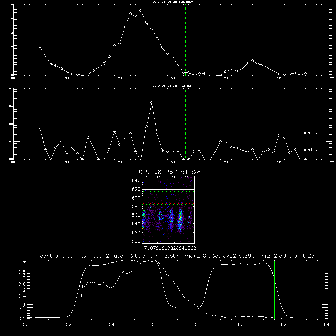336x336 pixels.
Task: Click the bottom plot x-axis label 580
Action: [x=199, y=325]
